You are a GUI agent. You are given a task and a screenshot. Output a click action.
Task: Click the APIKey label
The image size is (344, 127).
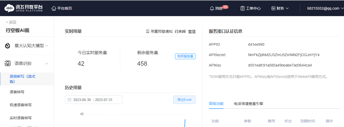215,65
